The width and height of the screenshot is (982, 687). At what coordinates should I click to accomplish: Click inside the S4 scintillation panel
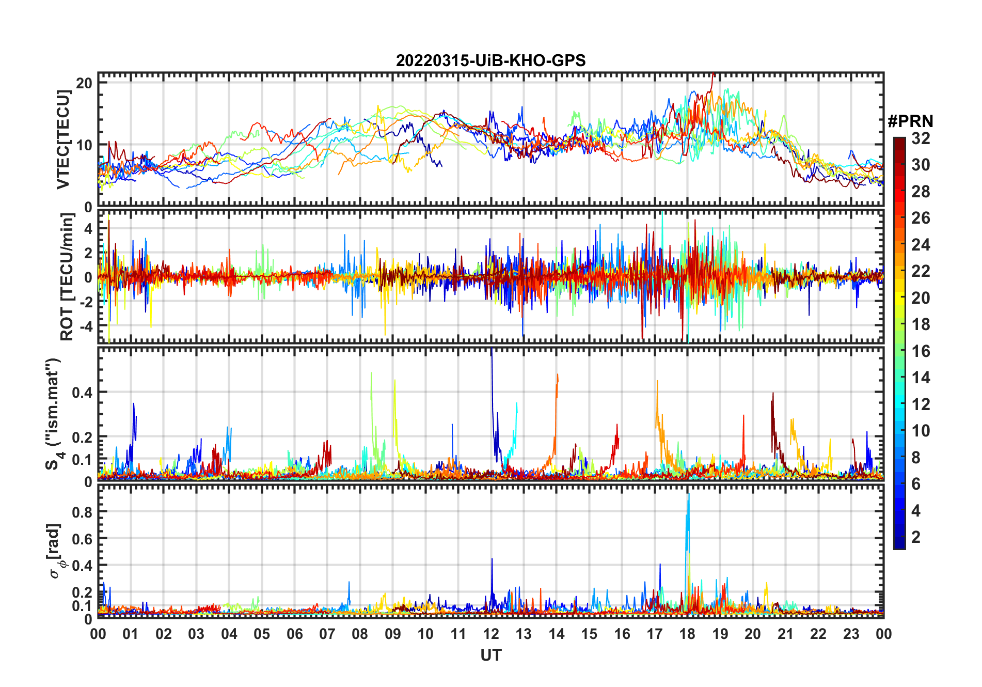[x=490, y=414]
